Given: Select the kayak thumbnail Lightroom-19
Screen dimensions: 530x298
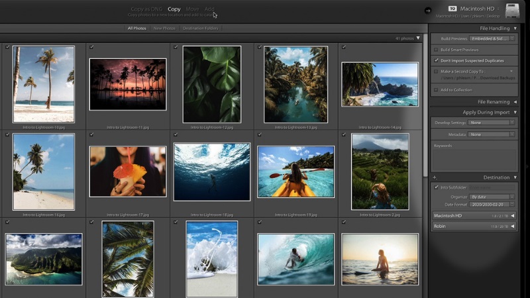Looking at the screenshot, I should tap(295, 172).
